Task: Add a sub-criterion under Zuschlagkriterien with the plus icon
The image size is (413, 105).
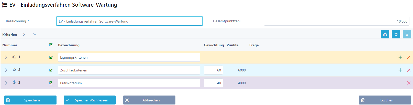Action: (400, 70)
